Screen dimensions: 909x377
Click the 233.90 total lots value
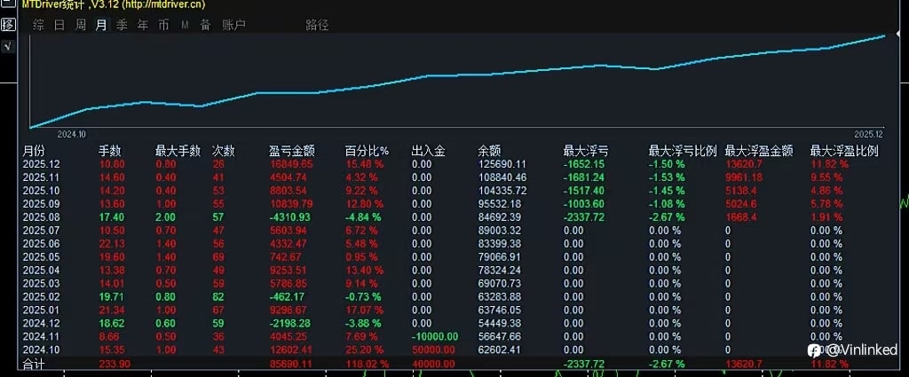pos(115,364)
